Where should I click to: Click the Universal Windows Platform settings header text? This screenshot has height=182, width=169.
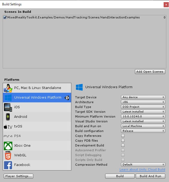(109, 87)
